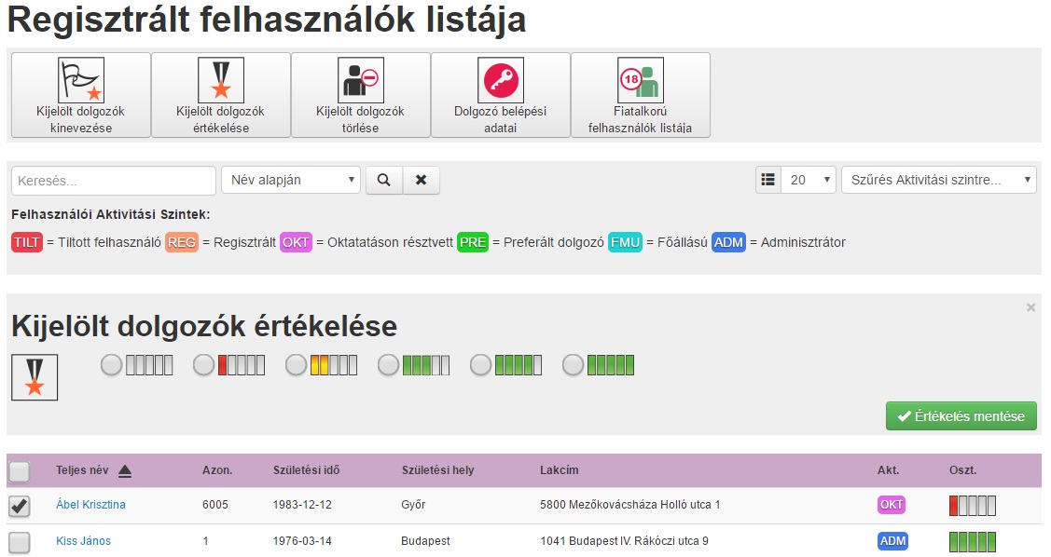The height and width of the screenshot is (557, 1051).
Task: Open the 20 items per page dropdown
Action: point(809,180)
